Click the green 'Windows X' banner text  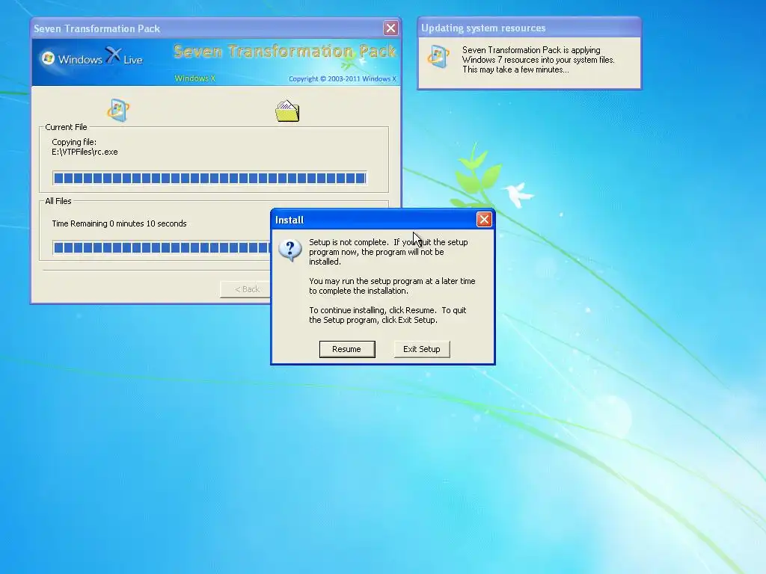[x=194, y=78]
